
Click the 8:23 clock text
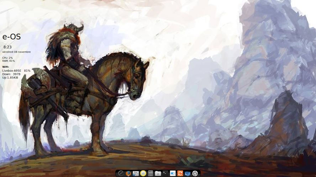7,47
